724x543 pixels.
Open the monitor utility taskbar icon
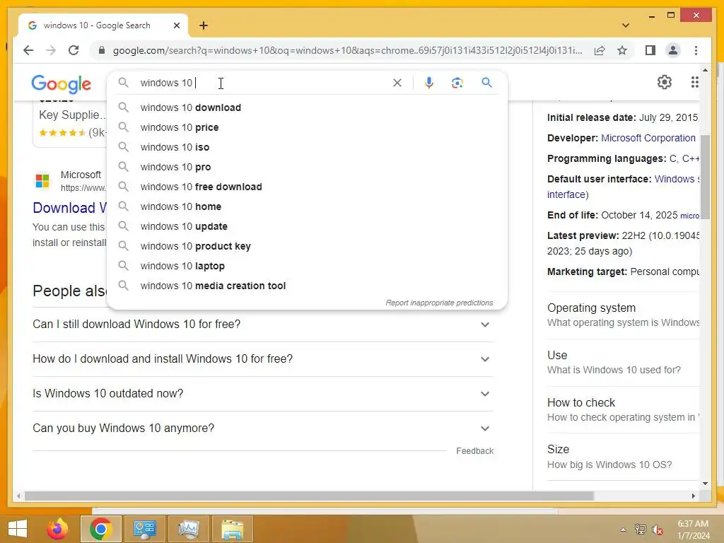(x=188, y=529)
